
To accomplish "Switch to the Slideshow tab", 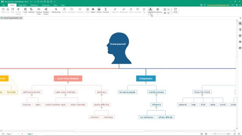I will 34,5.
